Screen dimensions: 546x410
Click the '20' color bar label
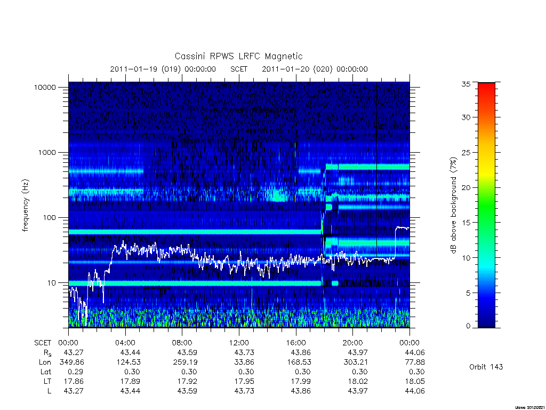[x=465, y=187]
